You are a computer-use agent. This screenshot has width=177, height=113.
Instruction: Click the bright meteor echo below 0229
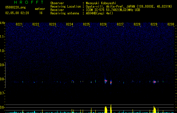155,82
